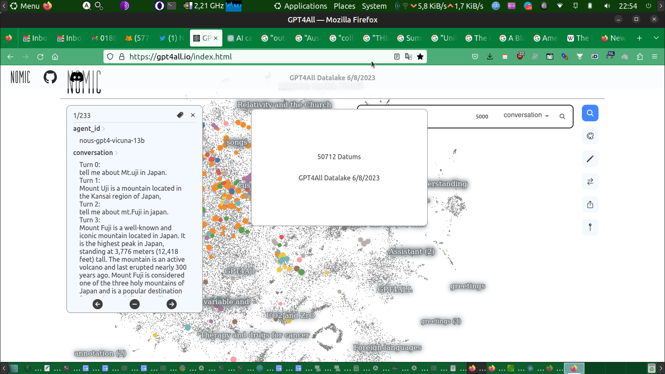This screenshot has width=665, height=374.
Task: Click the tracking protection shield icon
Action: (x=110, y=57)
